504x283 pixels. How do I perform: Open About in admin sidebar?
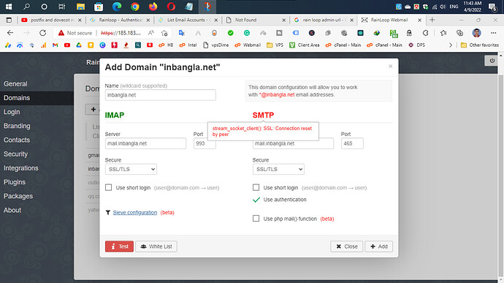click(x=12, y=210)
